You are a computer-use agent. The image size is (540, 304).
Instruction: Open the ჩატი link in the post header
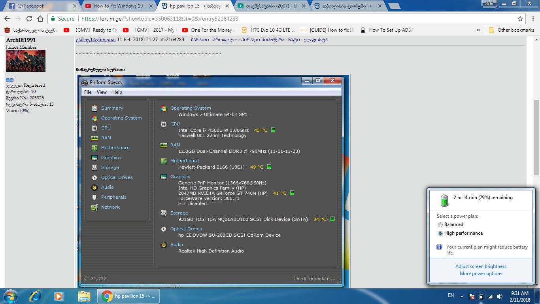point(294,40)
